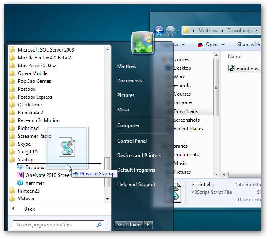Image resolution: width=268 pixels, height=238 pixels.
Task: Click Help and Support
Action: (x=136, y=184)
